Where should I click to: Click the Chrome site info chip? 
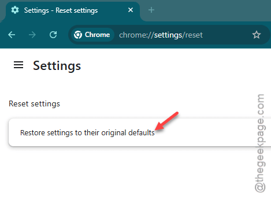92,35
